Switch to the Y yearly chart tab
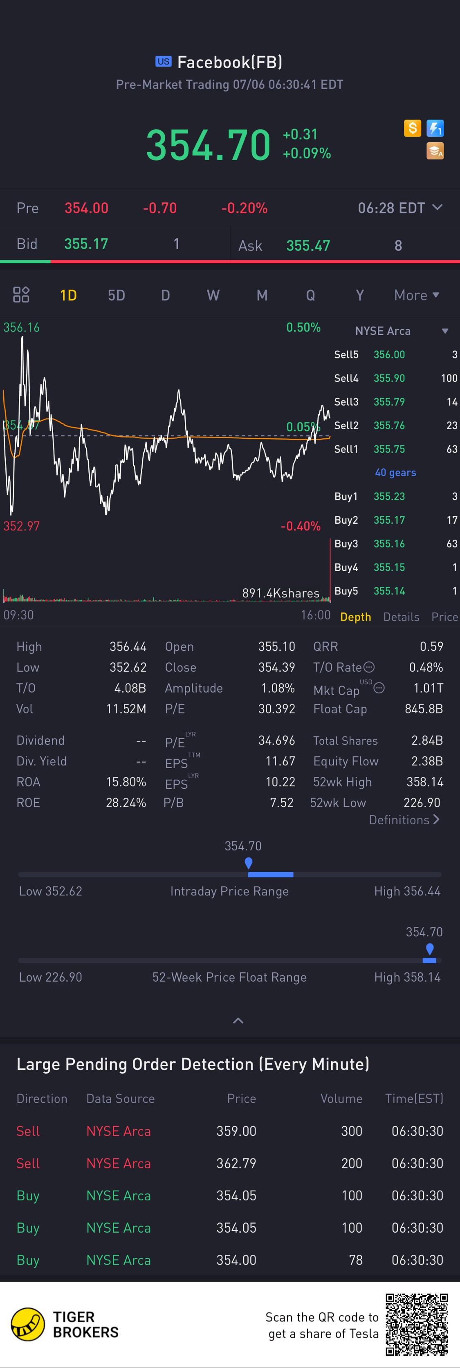 [x=359, y=295]
